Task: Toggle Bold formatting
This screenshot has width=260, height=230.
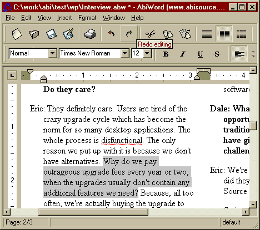Action: click(x=166, y=54)
